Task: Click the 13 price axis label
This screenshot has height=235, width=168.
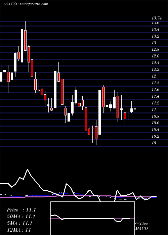Action: 154,43
